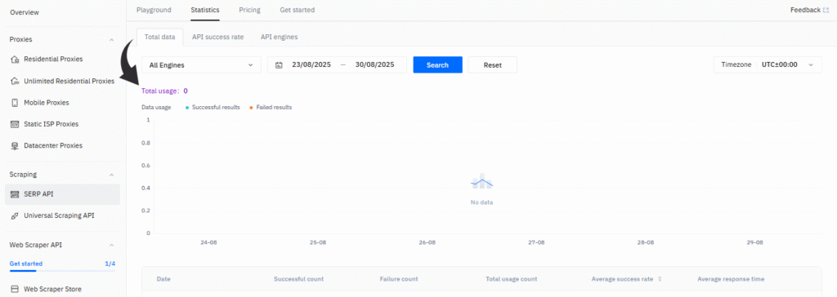Switch to the API success rate tab
This screenshot has width=837, height=297.
coord(217,38)
